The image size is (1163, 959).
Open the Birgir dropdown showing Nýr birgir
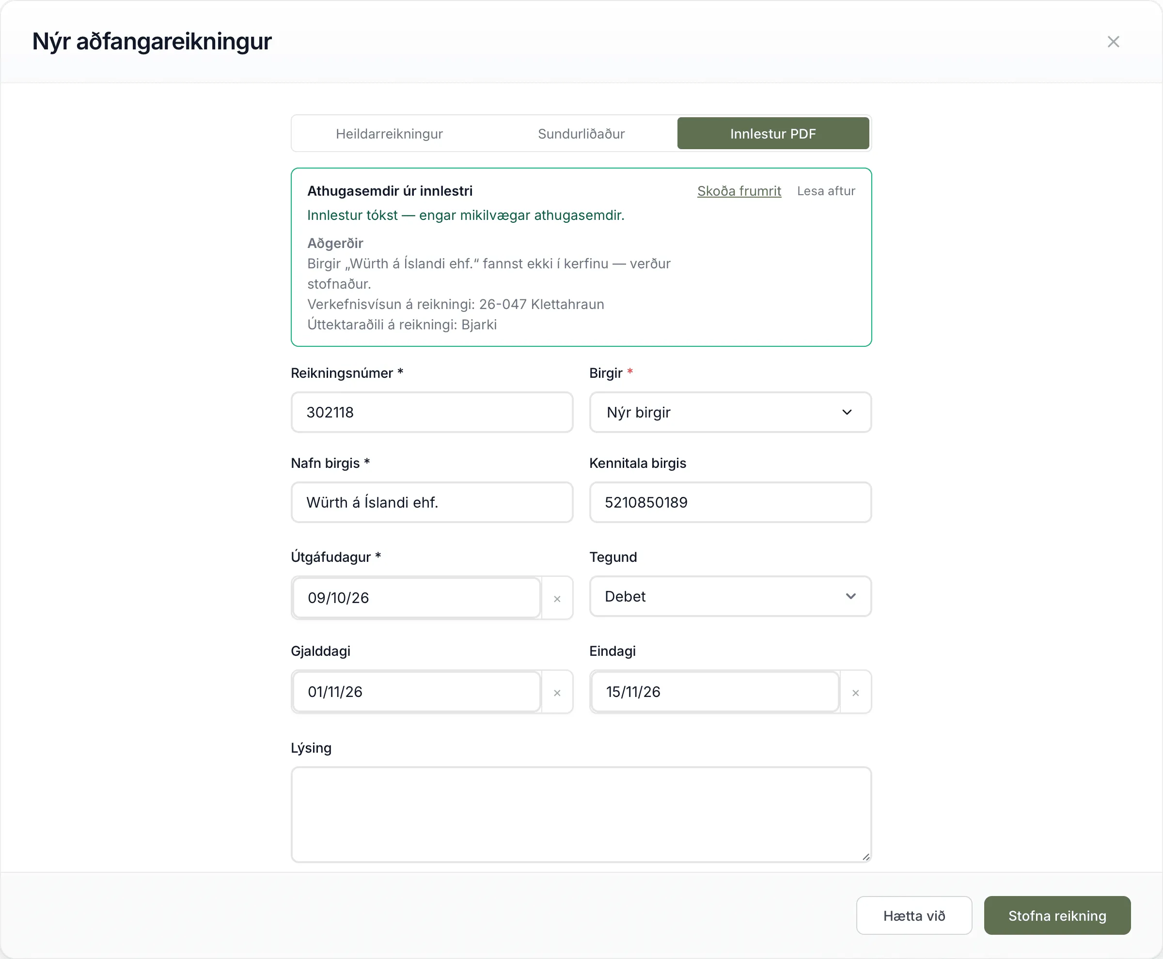(730, 412)
